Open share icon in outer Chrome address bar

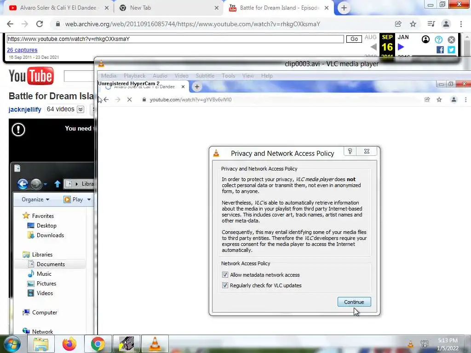pyautogui.click(x=398, y=24)
